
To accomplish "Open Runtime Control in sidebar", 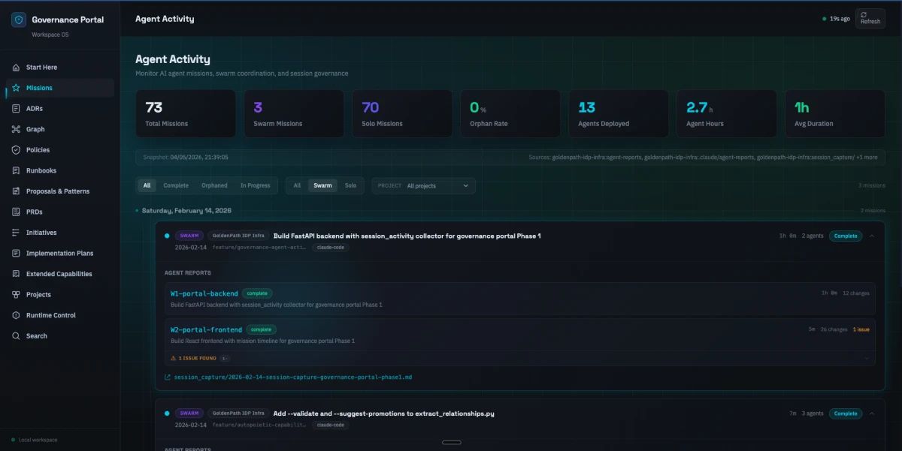I will (x=60, y=315).
